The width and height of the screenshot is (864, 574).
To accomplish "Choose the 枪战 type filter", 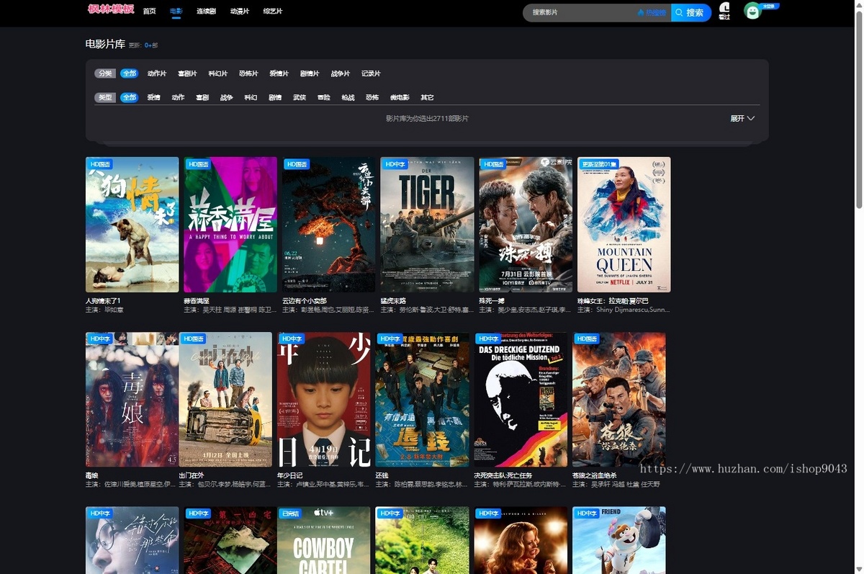I will point(348,97).
